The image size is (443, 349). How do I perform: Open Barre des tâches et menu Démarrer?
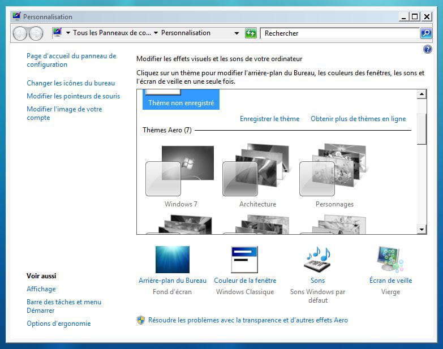click(x=64, y=306)
